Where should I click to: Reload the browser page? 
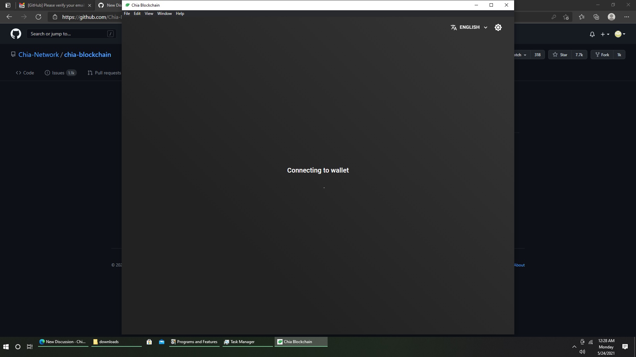pos(38,17)
